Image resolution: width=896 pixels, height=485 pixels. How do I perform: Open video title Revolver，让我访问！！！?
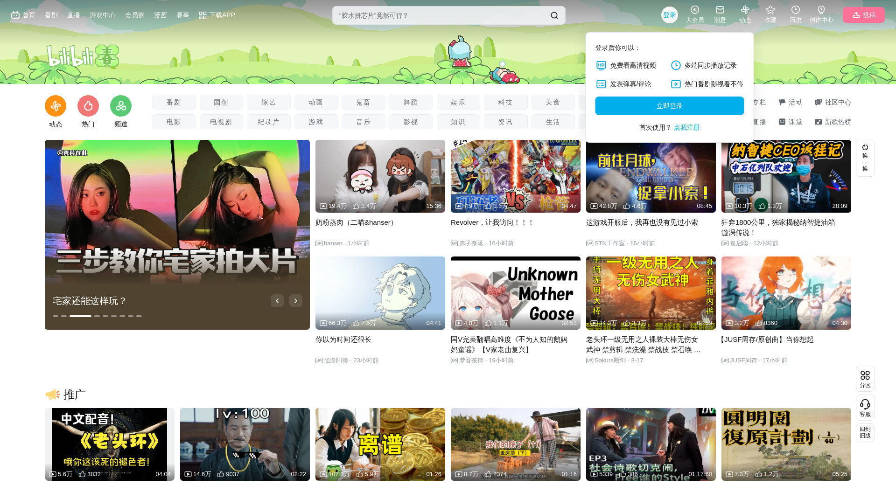pyautogui.click(x=492, y=222)
